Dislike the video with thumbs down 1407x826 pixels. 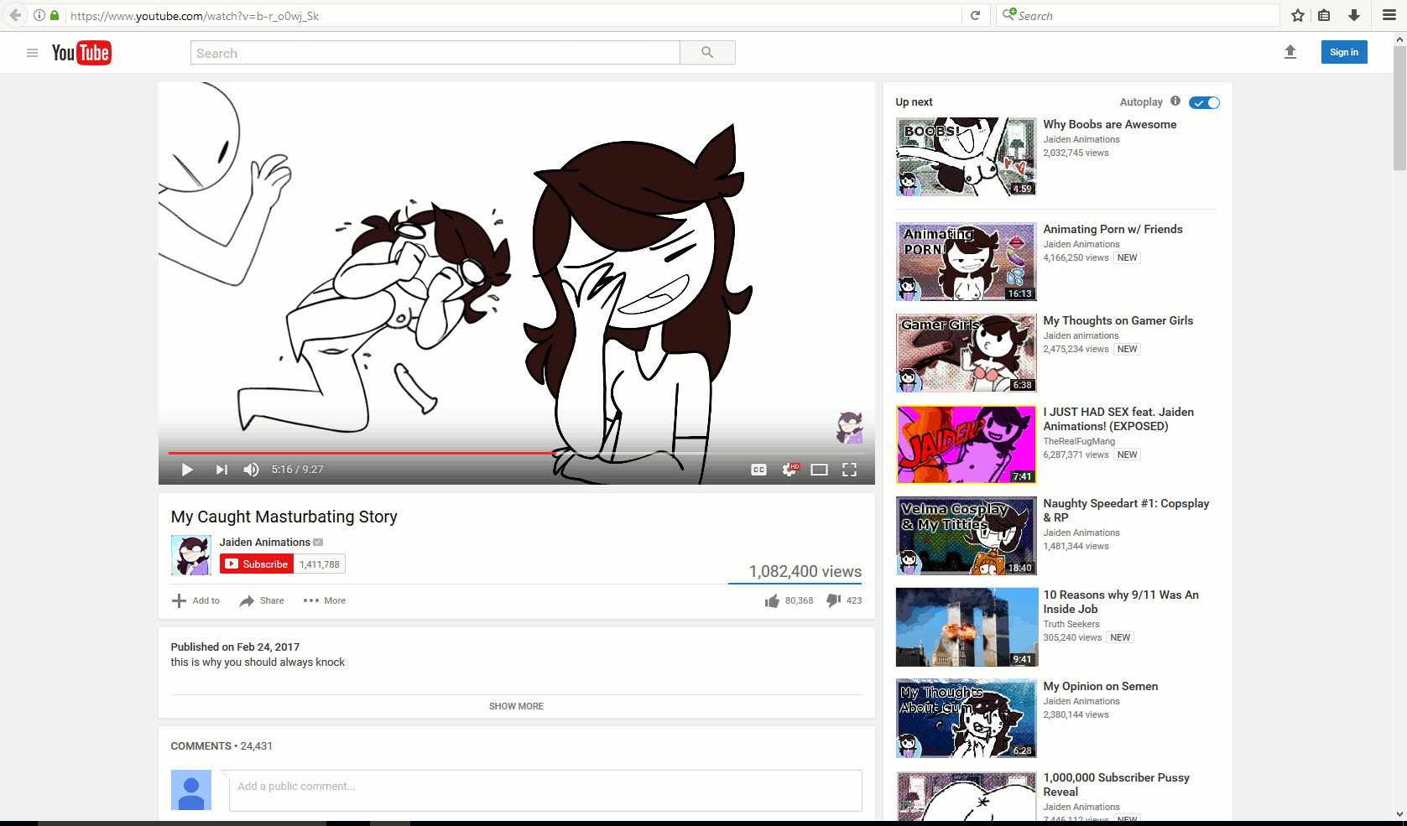click(834, 600)
